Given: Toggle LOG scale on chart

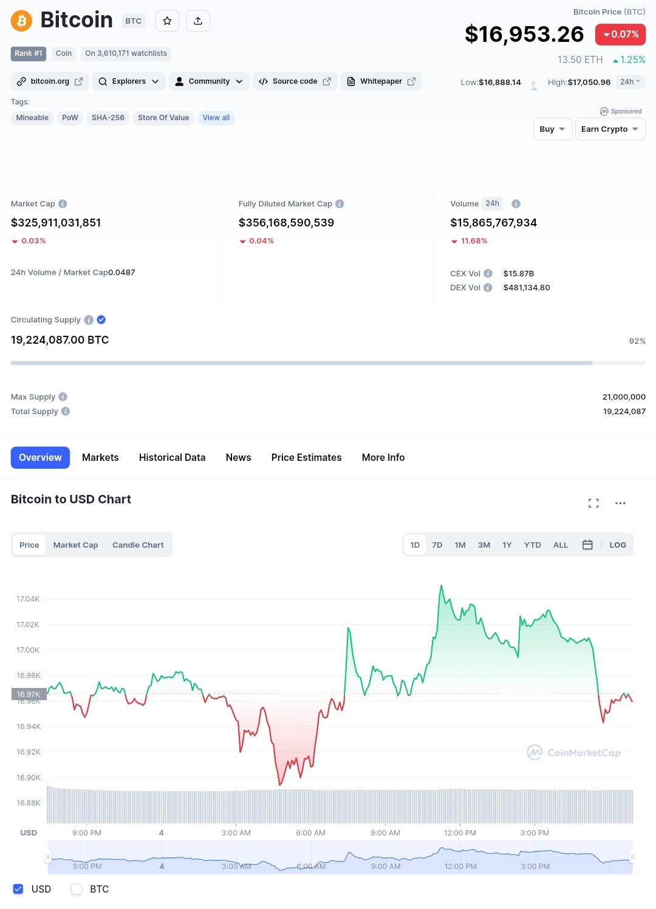Looking at the screenshot, I should tap(618, 545).
